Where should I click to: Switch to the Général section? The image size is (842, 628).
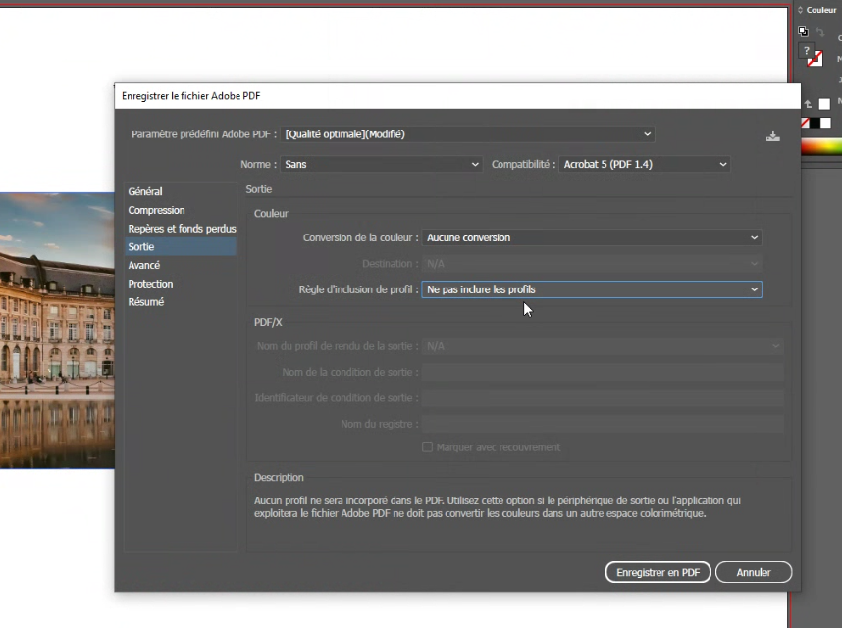pyautogui.click(x=145, y=191)
